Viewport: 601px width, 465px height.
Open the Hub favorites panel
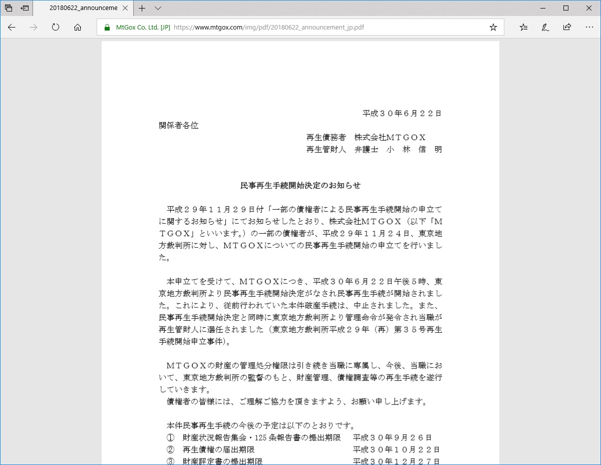click(x=523, y=28)
